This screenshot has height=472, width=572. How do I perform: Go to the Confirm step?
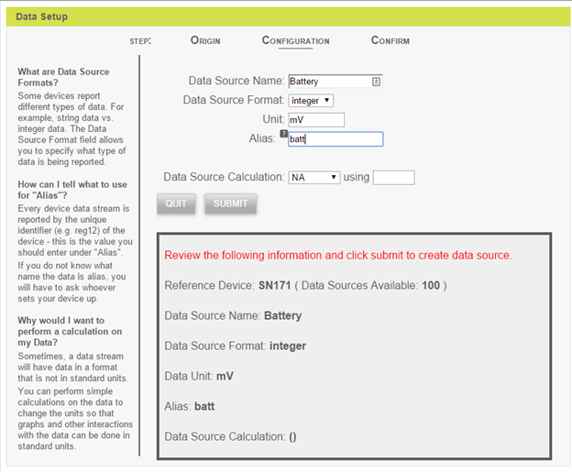click(390, 40)
